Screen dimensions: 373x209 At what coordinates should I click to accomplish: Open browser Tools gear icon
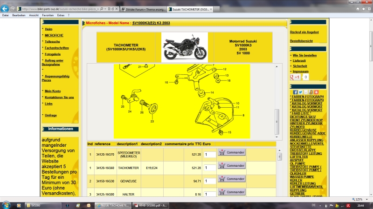click(369, 9)
